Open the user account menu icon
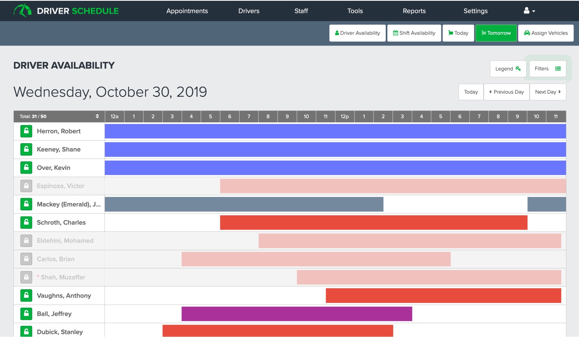The height and width of the screenshot is (337, 579). [x=529, y=11]
